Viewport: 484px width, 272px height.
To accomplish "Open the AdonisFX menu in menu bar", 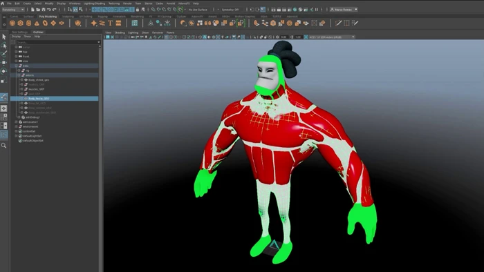I will point(184,3).
